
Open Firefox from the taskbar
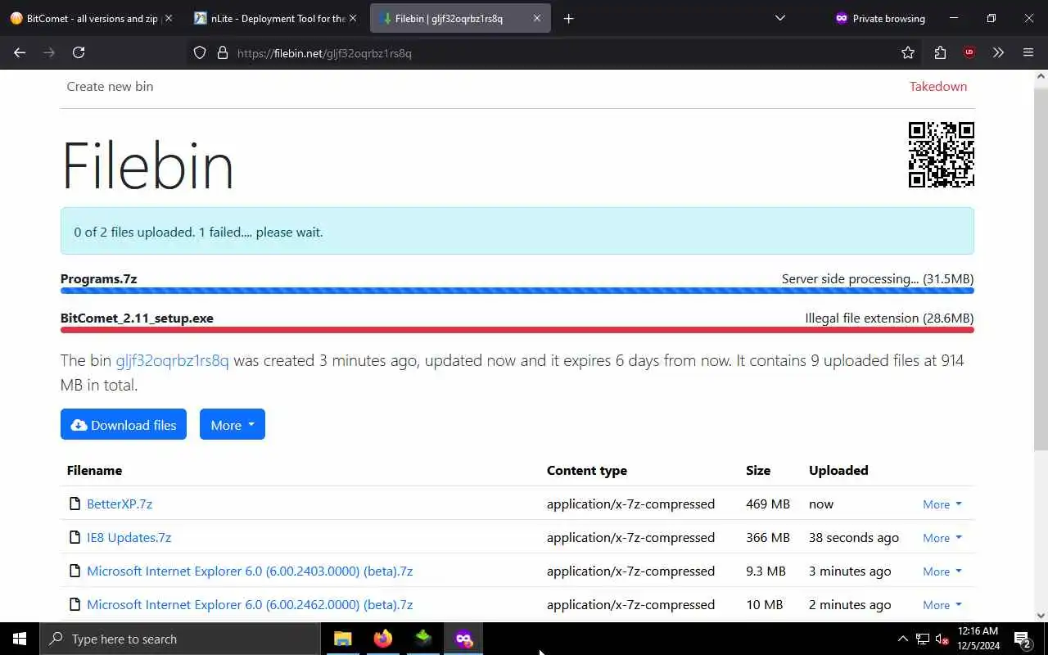coord(383,639)
